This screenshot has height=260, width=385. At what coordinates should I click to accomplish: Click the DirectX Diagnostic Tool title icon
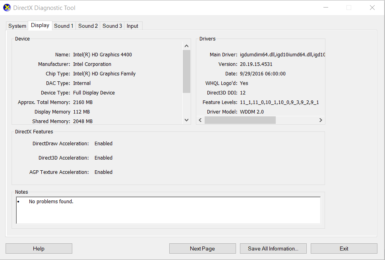tap(7, 8)
